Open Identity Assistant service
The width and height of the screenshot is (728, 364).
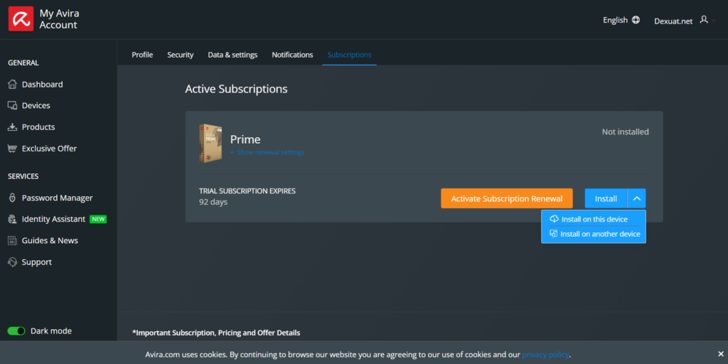(x=53, y=219)
